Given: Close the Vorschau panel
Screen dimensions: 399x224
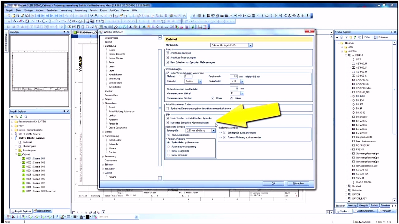Looking at the screenshot, I should [x=68, y=32].
